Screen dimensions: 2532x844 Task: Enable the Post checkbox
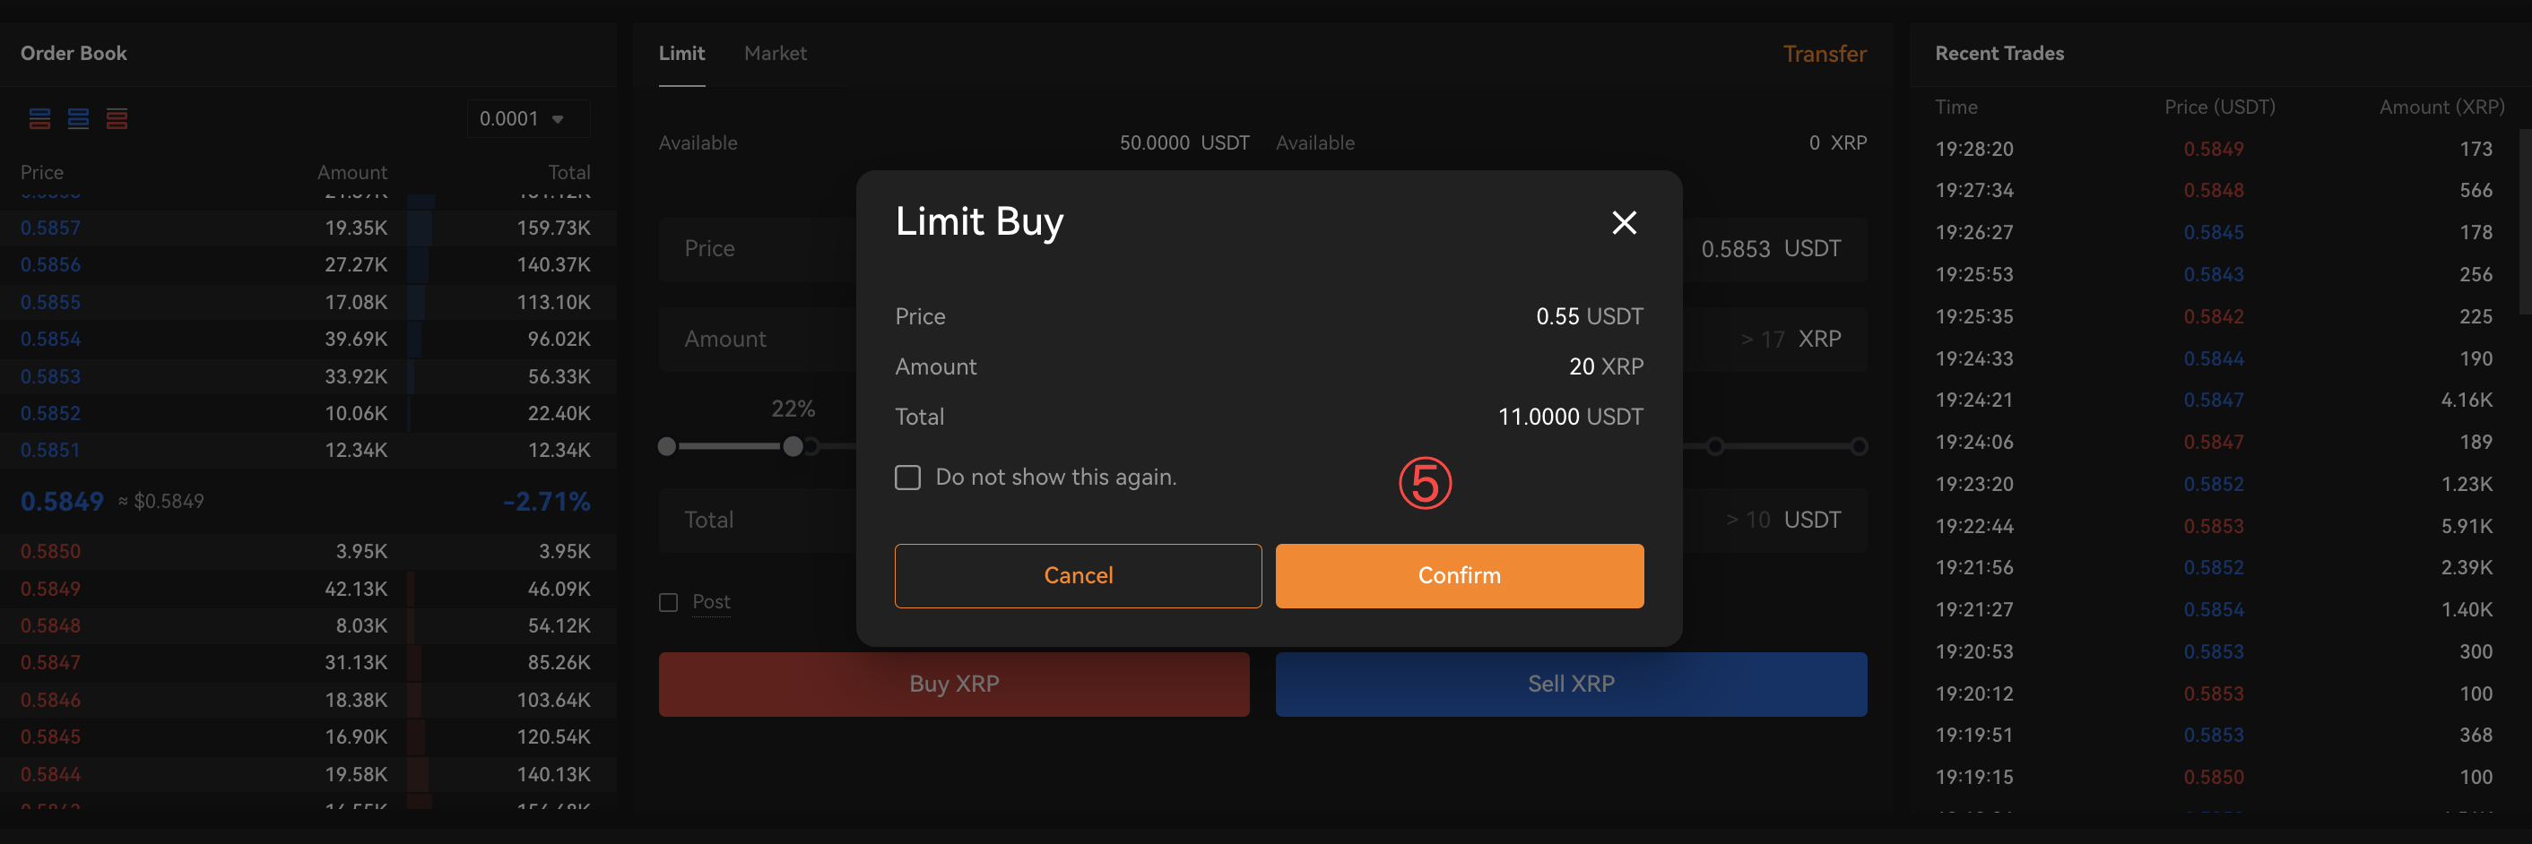click(668, 602)
